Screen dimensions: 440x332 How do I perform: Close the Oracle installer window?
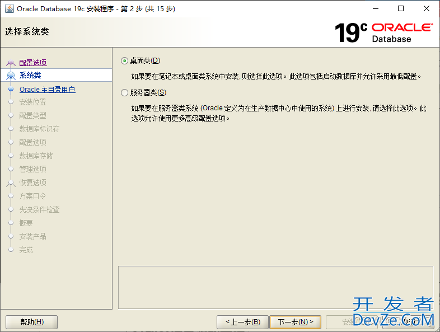[x=427, y=9]
